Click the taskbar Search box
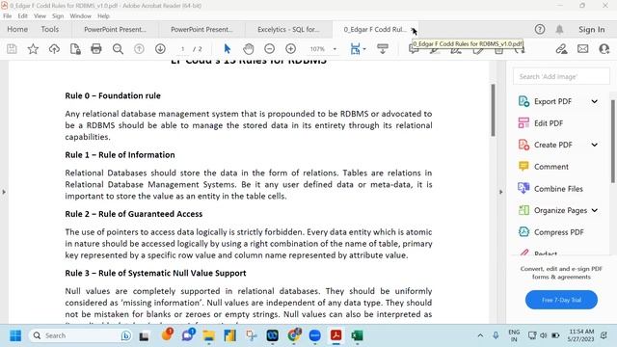Image resolution: width=617 pixels, height=347 pixels. (x=81, y=335)
